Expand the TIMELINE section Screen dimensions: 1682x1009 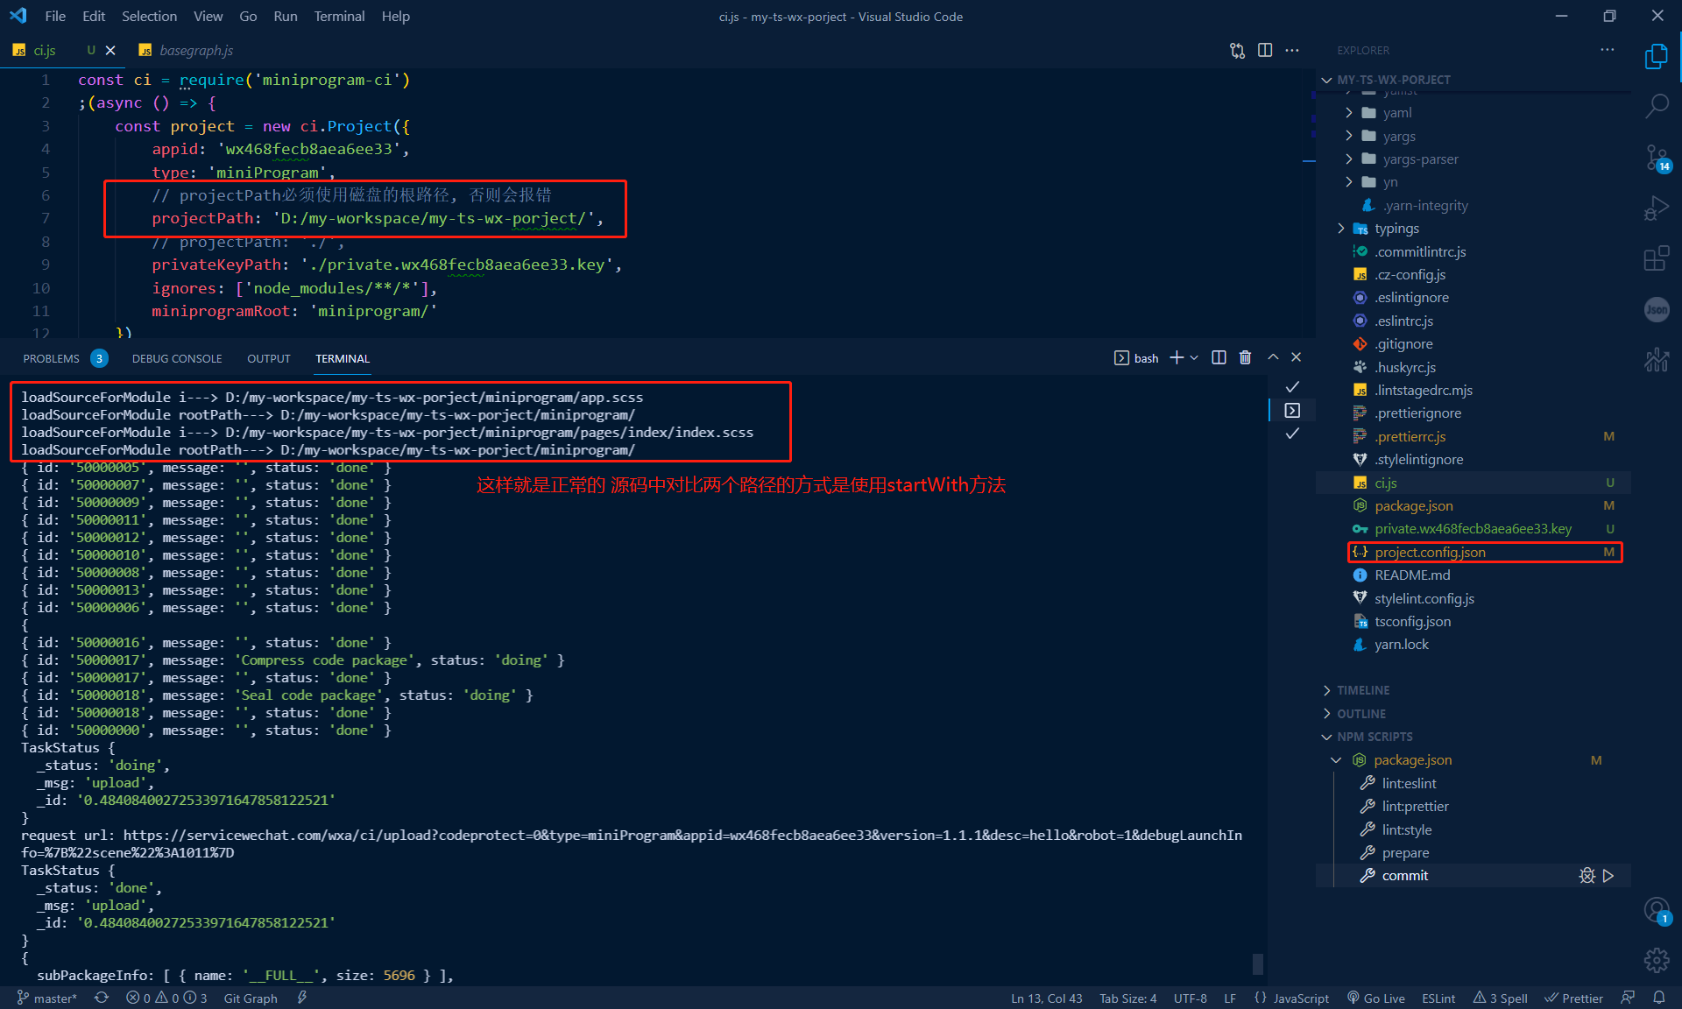click(1363, 690)
